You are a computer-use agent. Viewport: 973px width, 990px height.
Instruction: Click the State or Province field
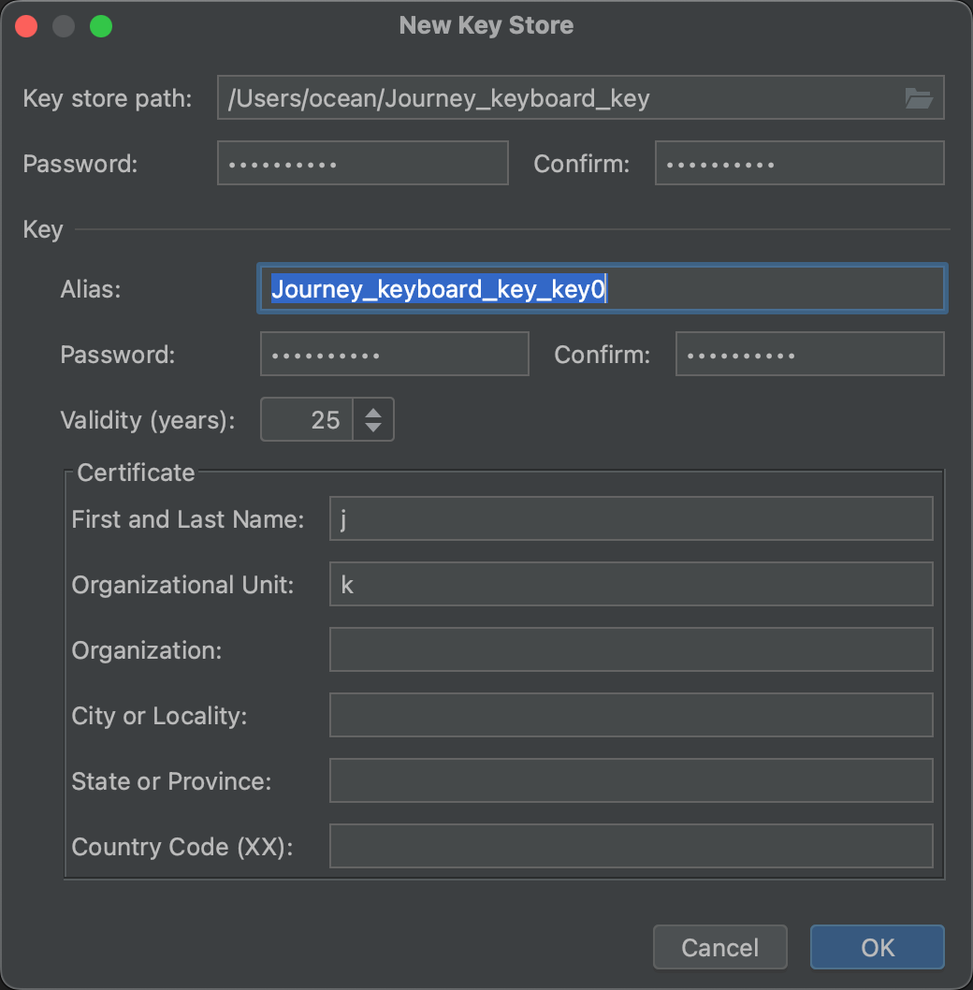(631, 781)
